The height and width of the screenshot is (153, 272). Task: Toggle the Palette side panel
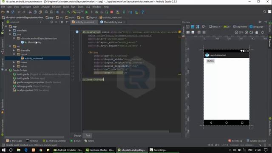pos(183,31)
